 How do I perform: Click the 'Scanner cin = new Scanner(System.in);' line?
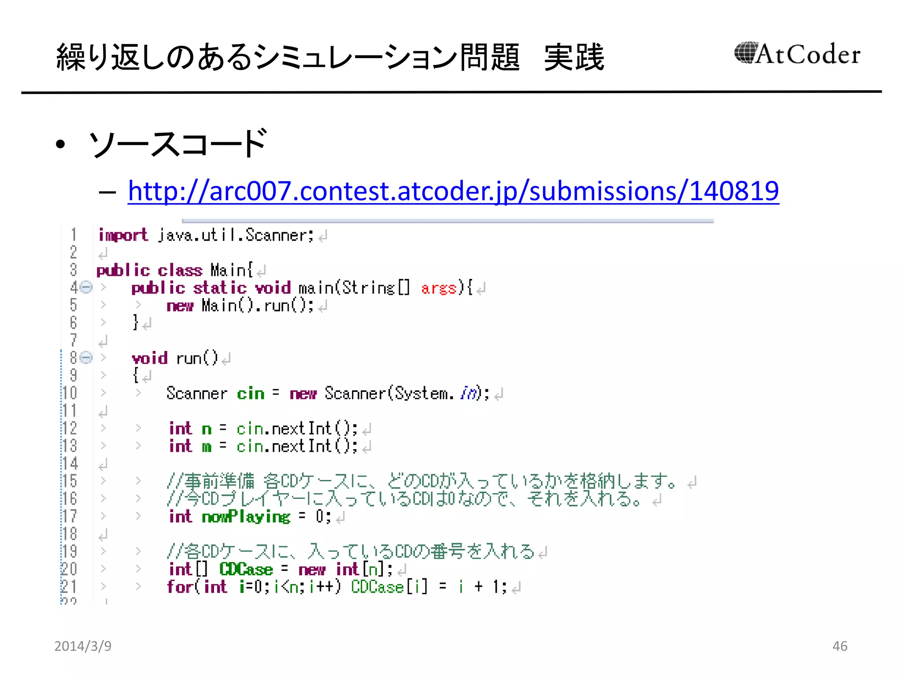click(328, 393)
